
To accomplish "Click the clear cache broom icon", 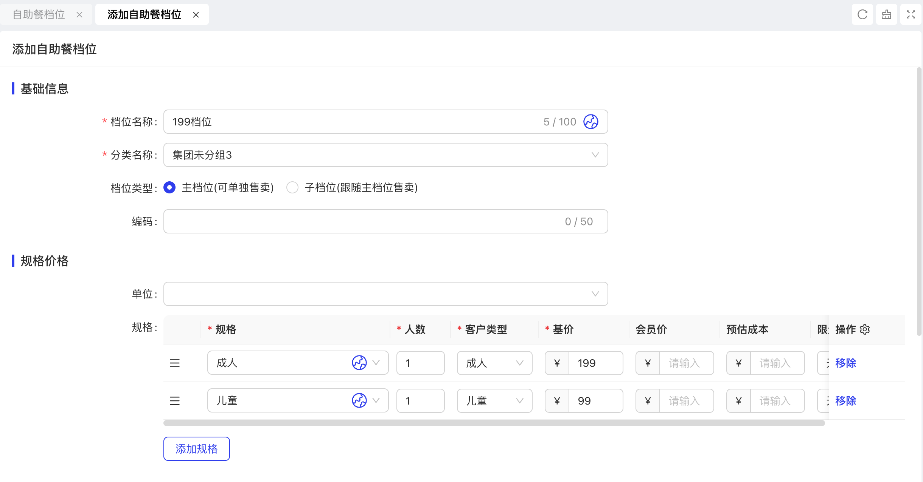I will click(x=886, y=14).
